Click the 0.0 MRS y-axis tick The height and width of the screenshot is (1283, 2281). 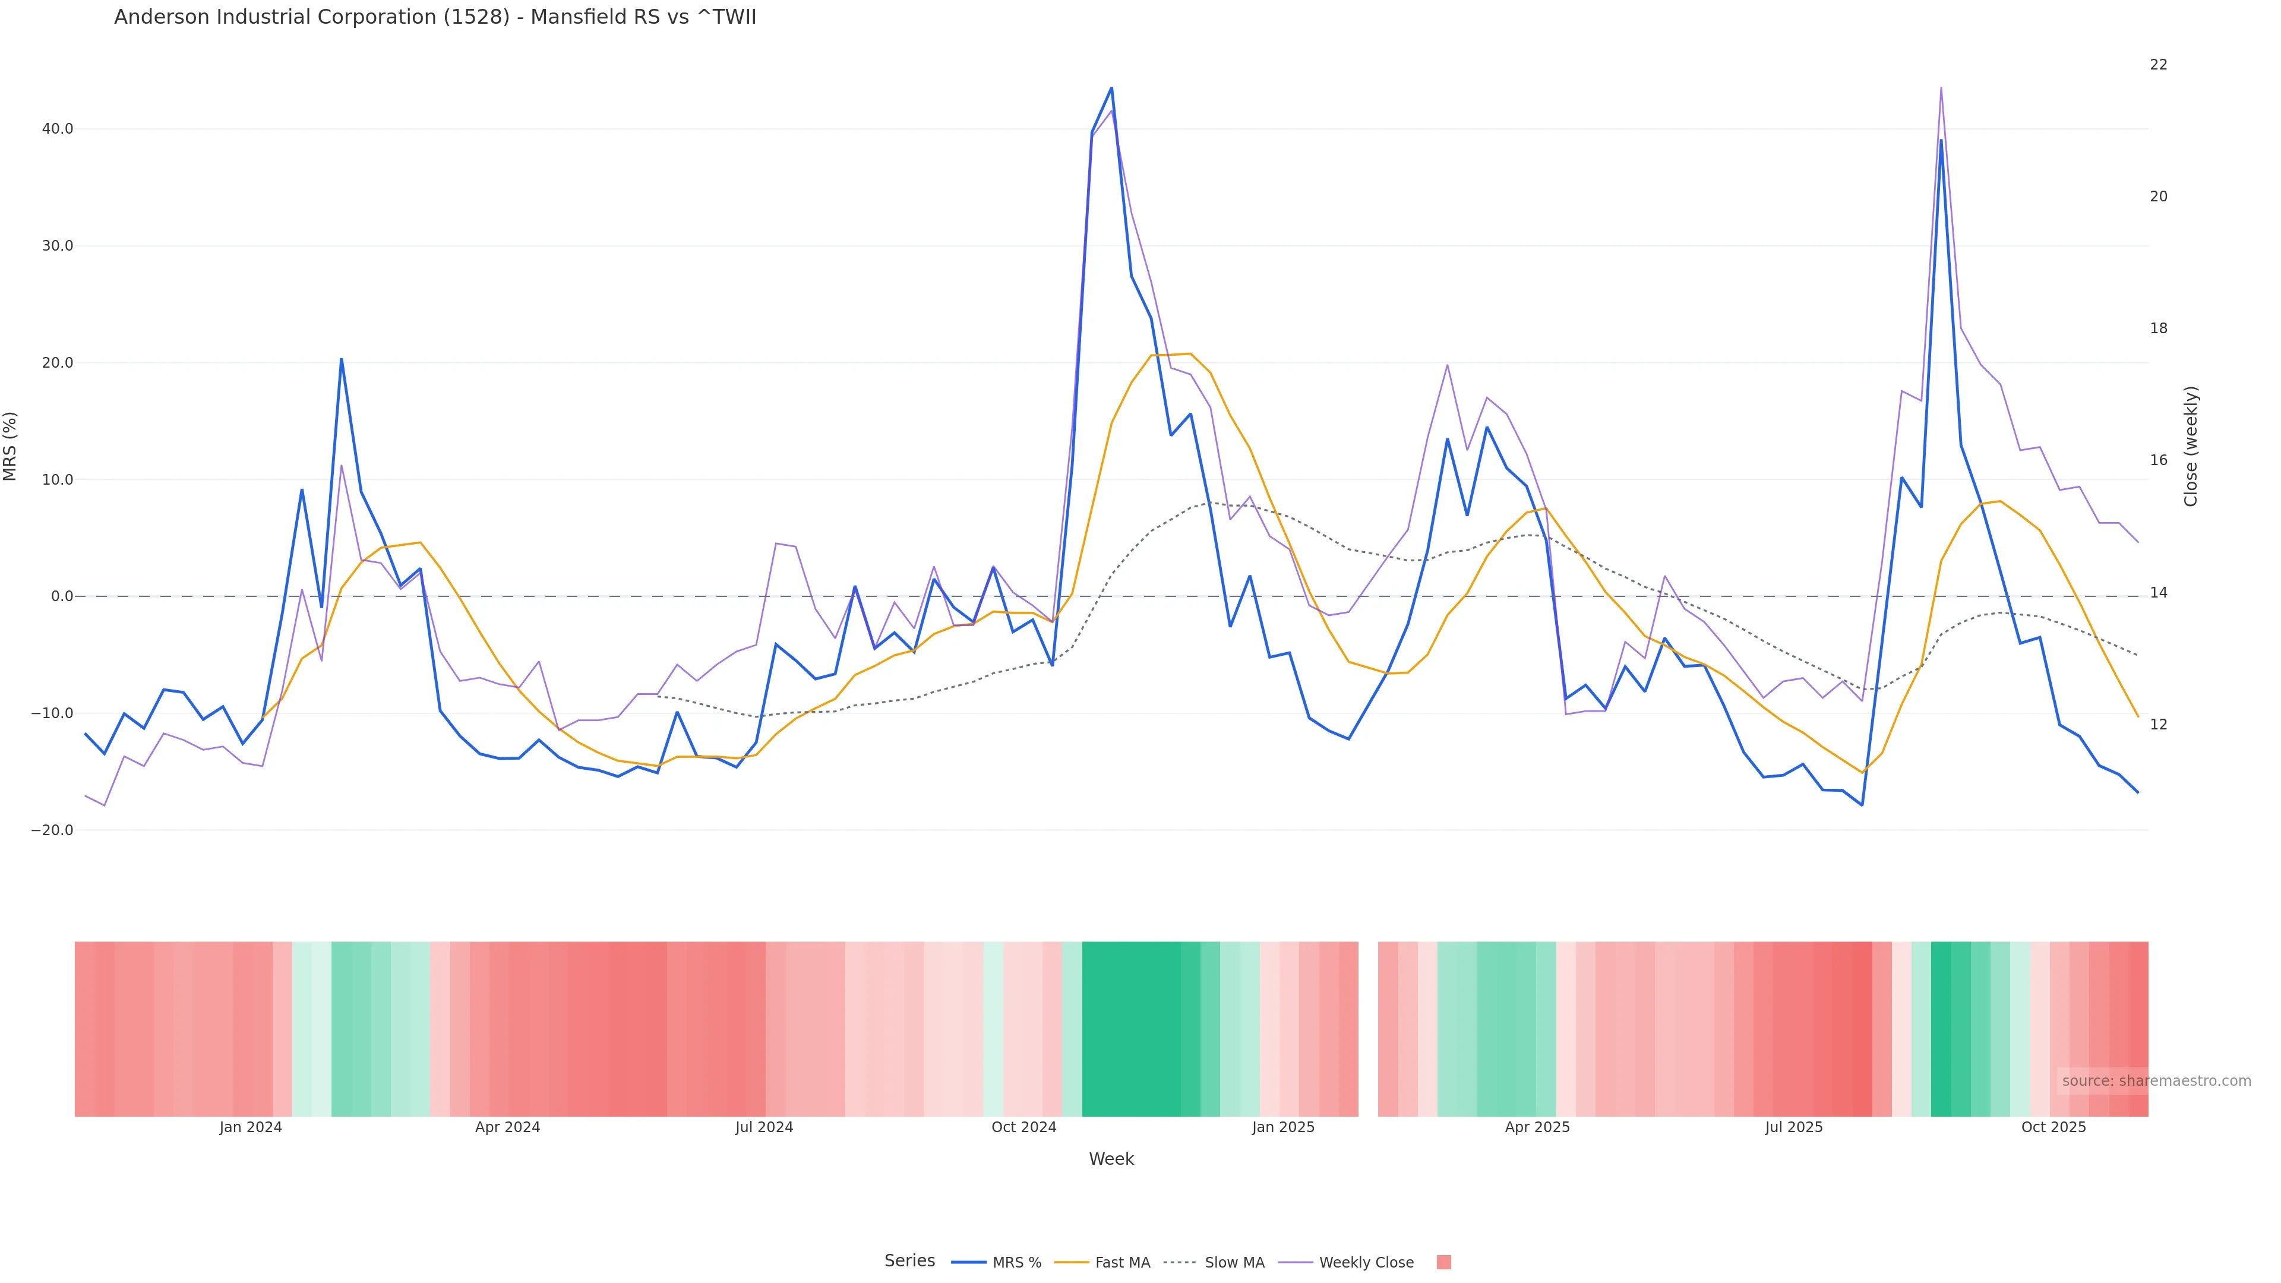pos(62,597)
